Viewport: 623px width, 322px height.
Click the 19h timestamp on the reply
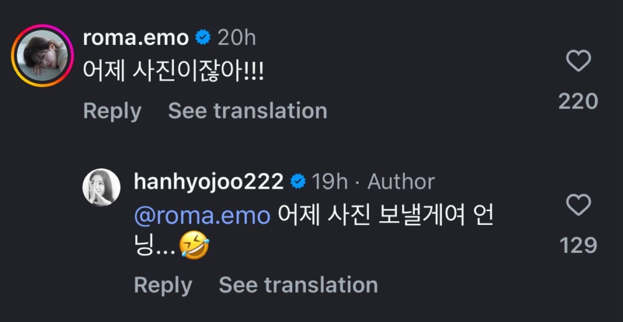point(330,182)
